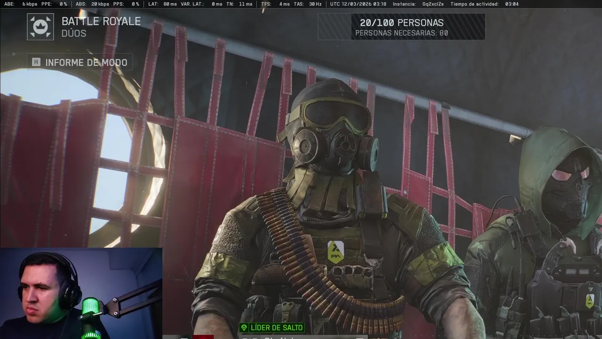Image resolution: width=602 pixels, height=339 pixels.
Task: Click the ABE 6 kbps stat
Action: coord(20,4)
